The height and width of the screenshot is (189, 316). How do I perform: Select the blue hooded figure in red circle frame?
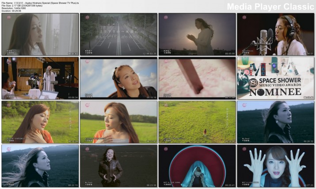click(x=197, y=166)
